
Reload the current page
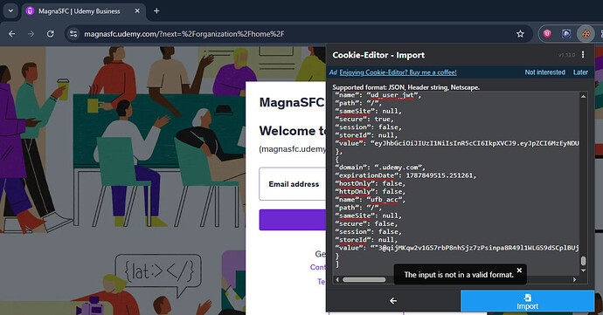coord(51,34)
